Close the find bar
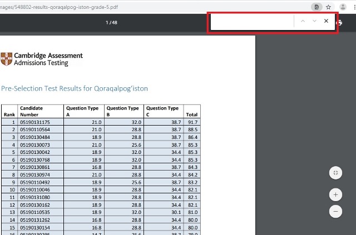356x235 pixels. (327, 21)
